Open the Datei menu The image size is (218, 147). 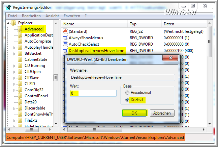[12, 16]
